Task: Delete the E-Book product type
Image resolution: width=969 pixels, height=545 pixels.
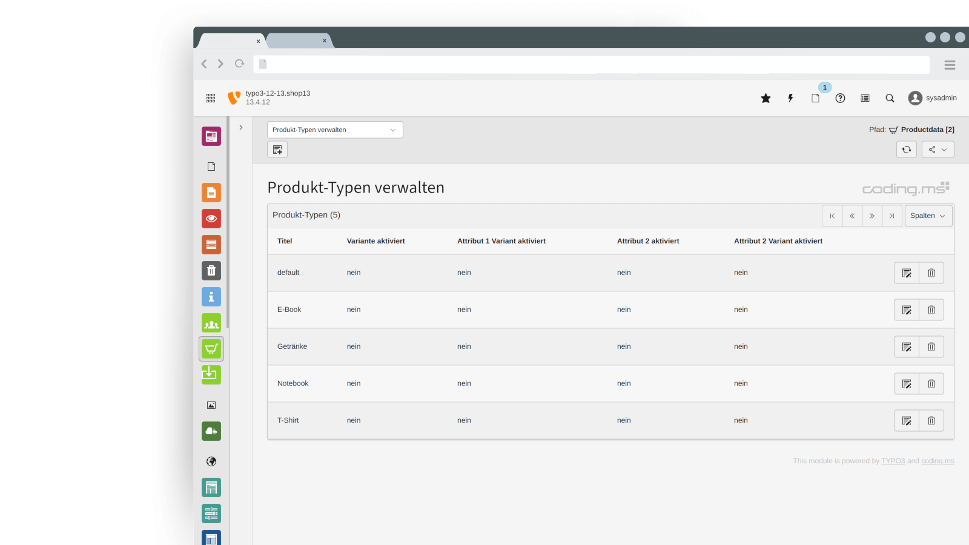Action: [931, 310]
